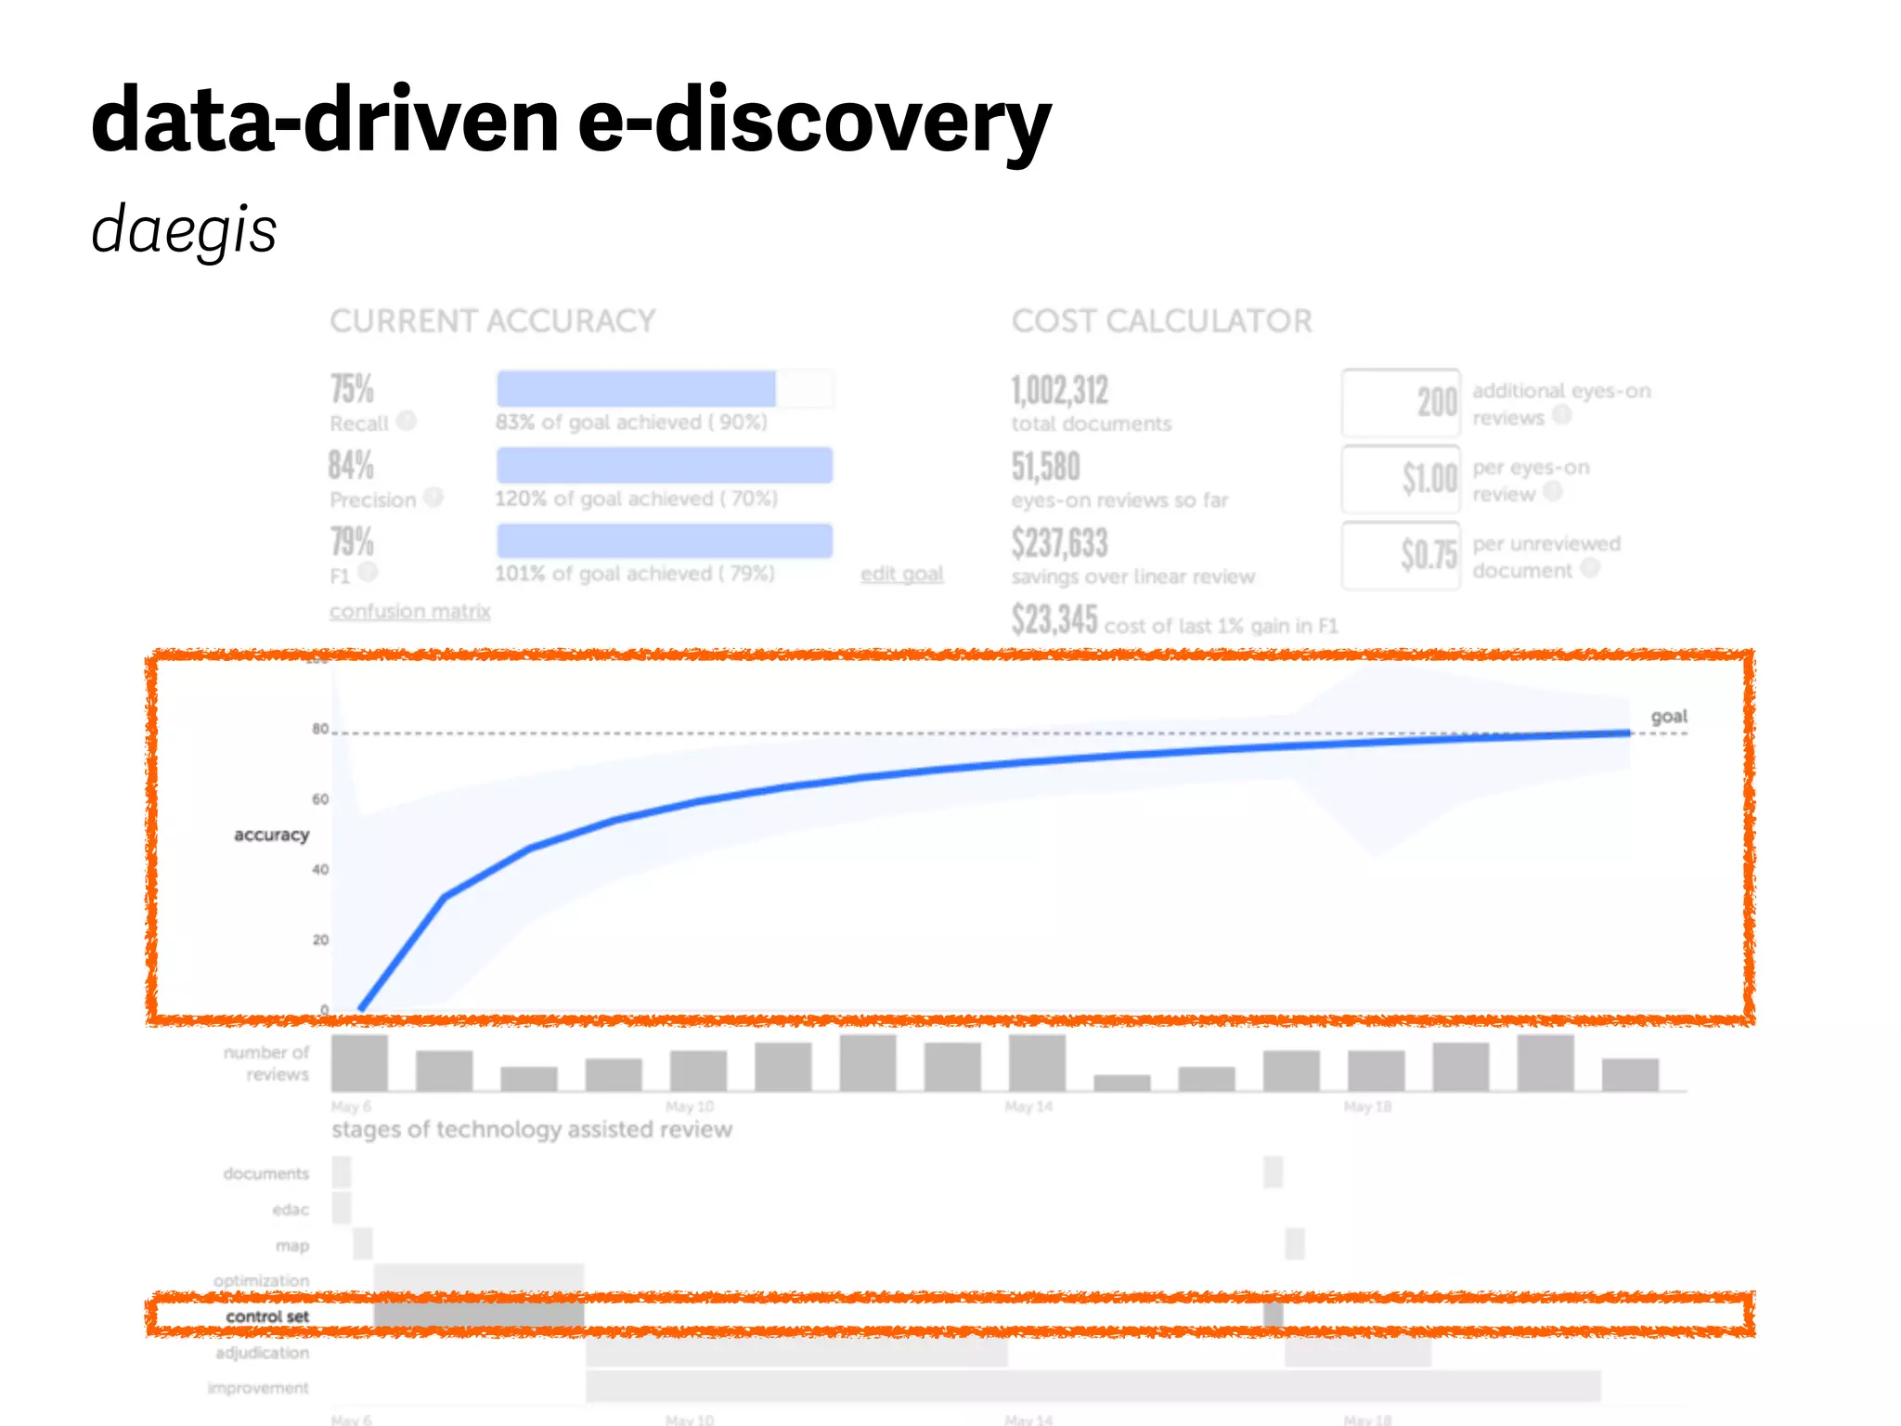Click the per unreviewed document cost field $0.75
This screenshot has width=1901, height=1426.
(1401, 555)
